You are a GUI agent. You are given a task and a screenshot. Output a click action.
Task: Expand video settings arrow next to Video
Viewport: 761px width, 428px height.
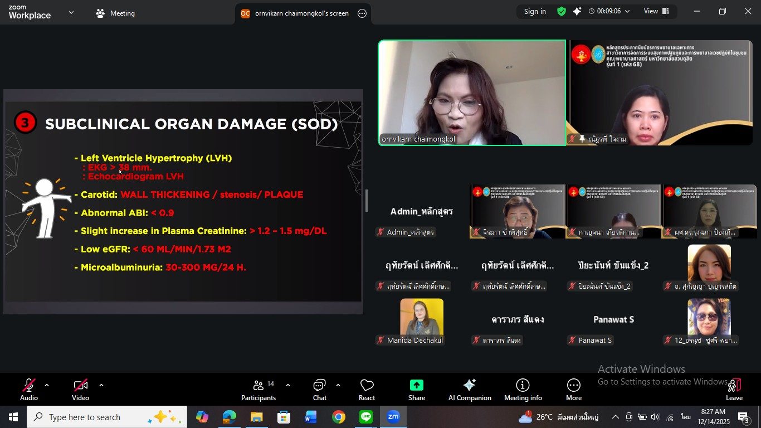click(x=101, y=385)
